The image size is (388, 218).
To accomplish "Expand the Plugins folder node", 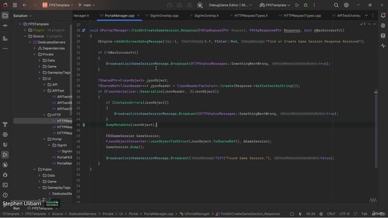I will [25, 30].
